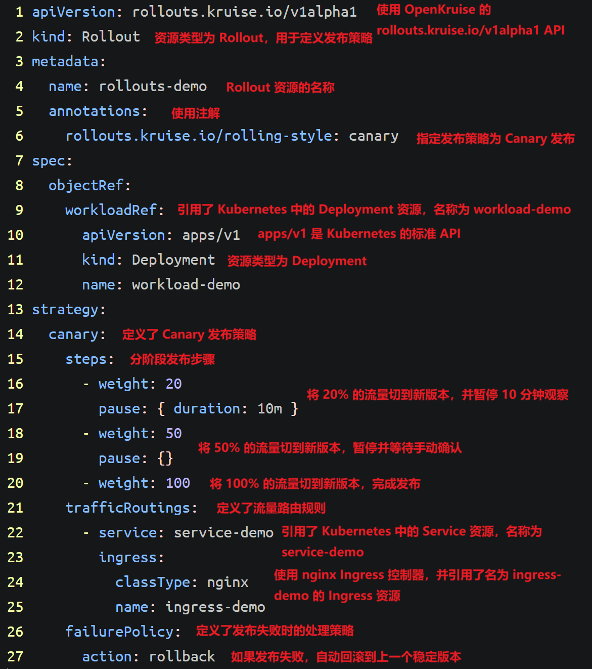592x669 pixels.
Task: Click the apps/v1 value
Action: coord(211,235)
